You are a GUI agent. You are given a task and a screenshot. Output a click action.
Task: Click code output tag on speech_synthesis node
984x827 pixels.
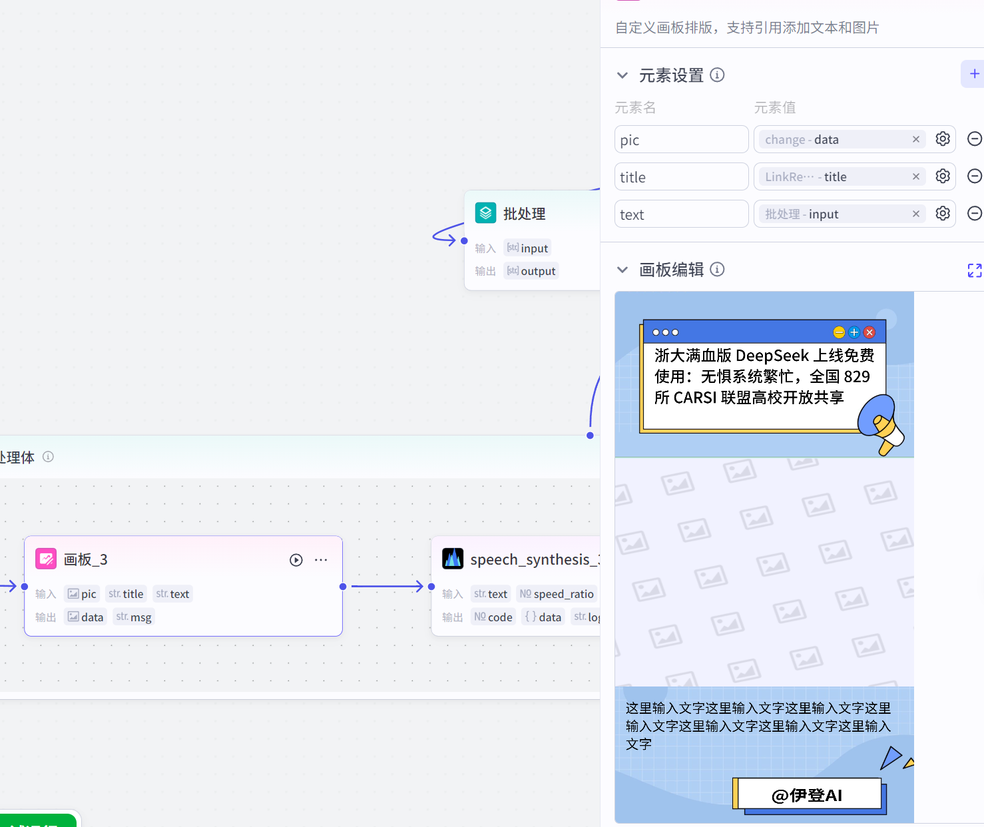click(493, 617)
